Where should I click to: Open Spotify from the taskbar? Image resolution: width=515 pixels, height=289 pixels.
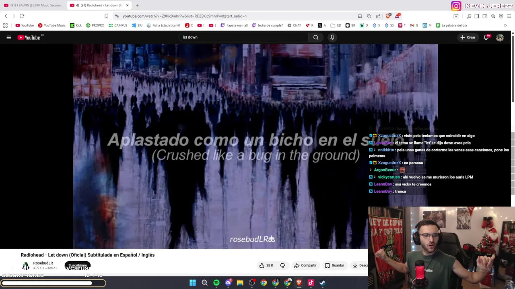point(216,283)
